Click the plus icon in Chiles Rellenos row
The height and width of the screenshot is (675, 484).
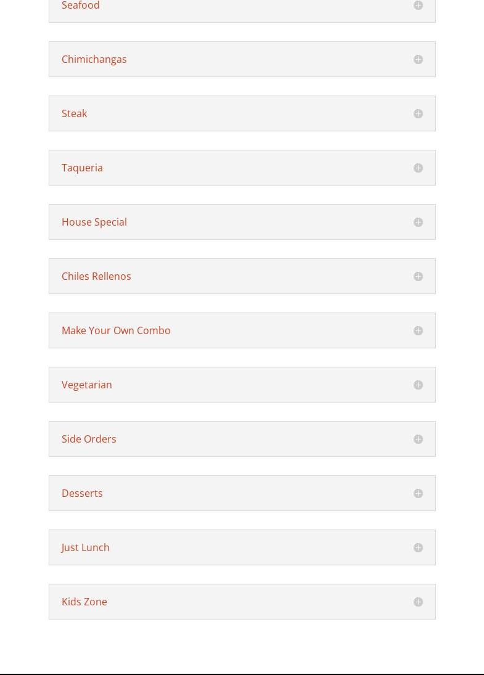tap(418, 276)
